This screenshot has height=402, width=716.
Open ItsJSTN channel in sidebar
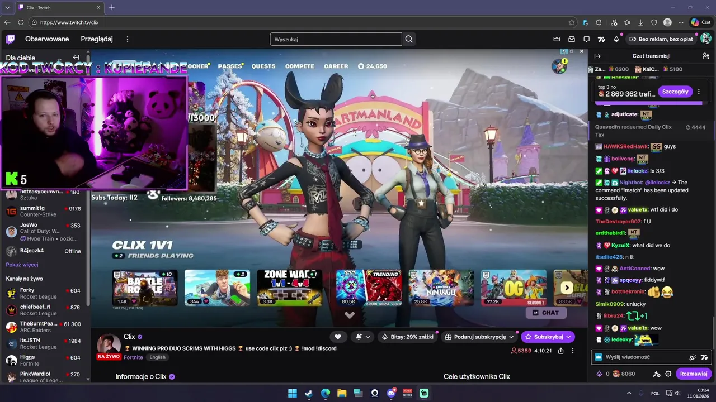pos(44,343)
